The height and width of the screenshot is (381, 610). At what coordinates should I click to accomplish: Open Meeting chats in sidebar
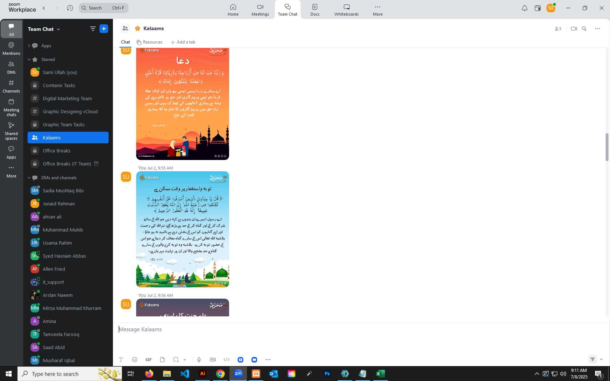[11, 108]
